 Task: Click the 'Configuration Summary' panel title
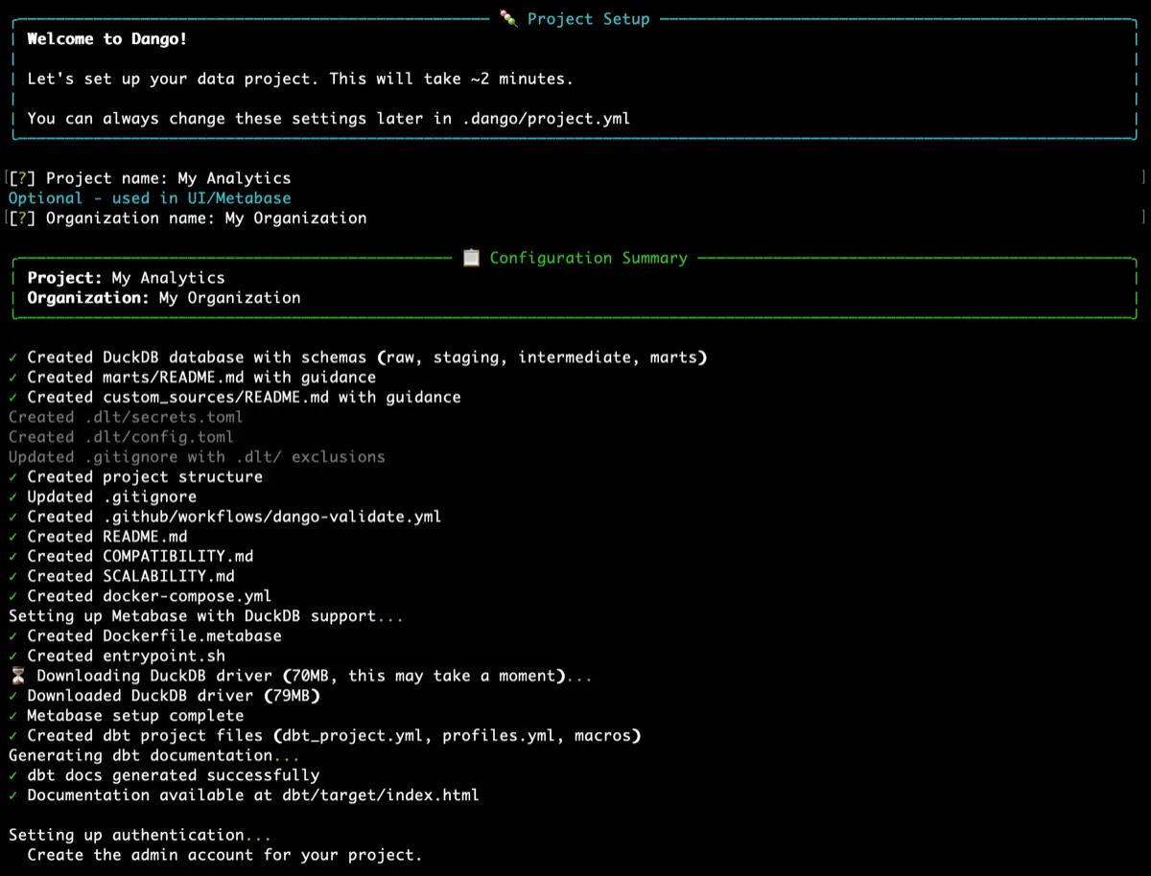click(x=588, y=258)
